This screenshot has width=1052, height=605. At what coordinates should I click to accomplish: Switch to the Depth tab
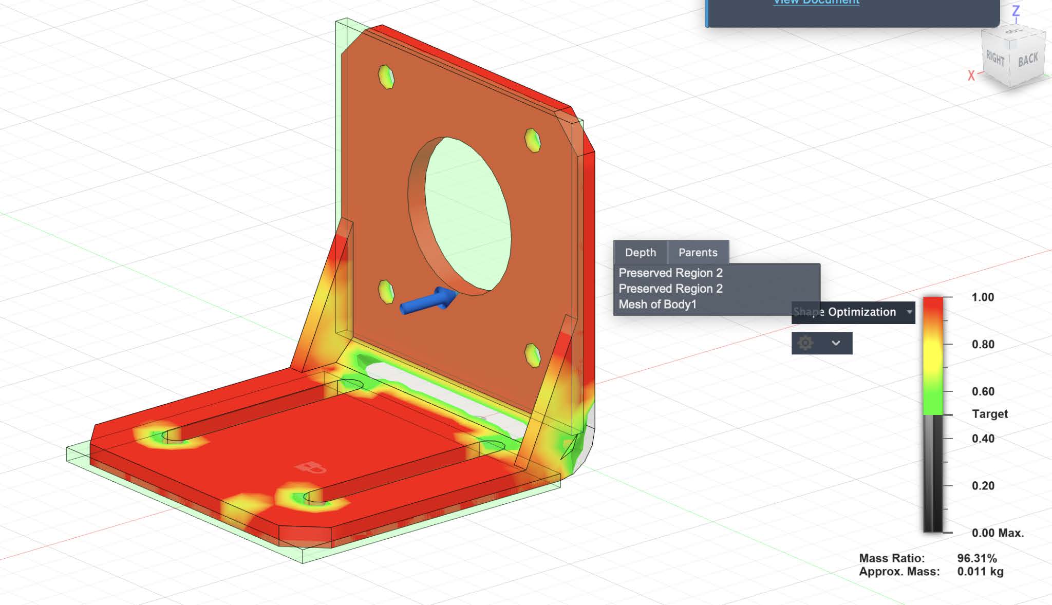[640, 252]
